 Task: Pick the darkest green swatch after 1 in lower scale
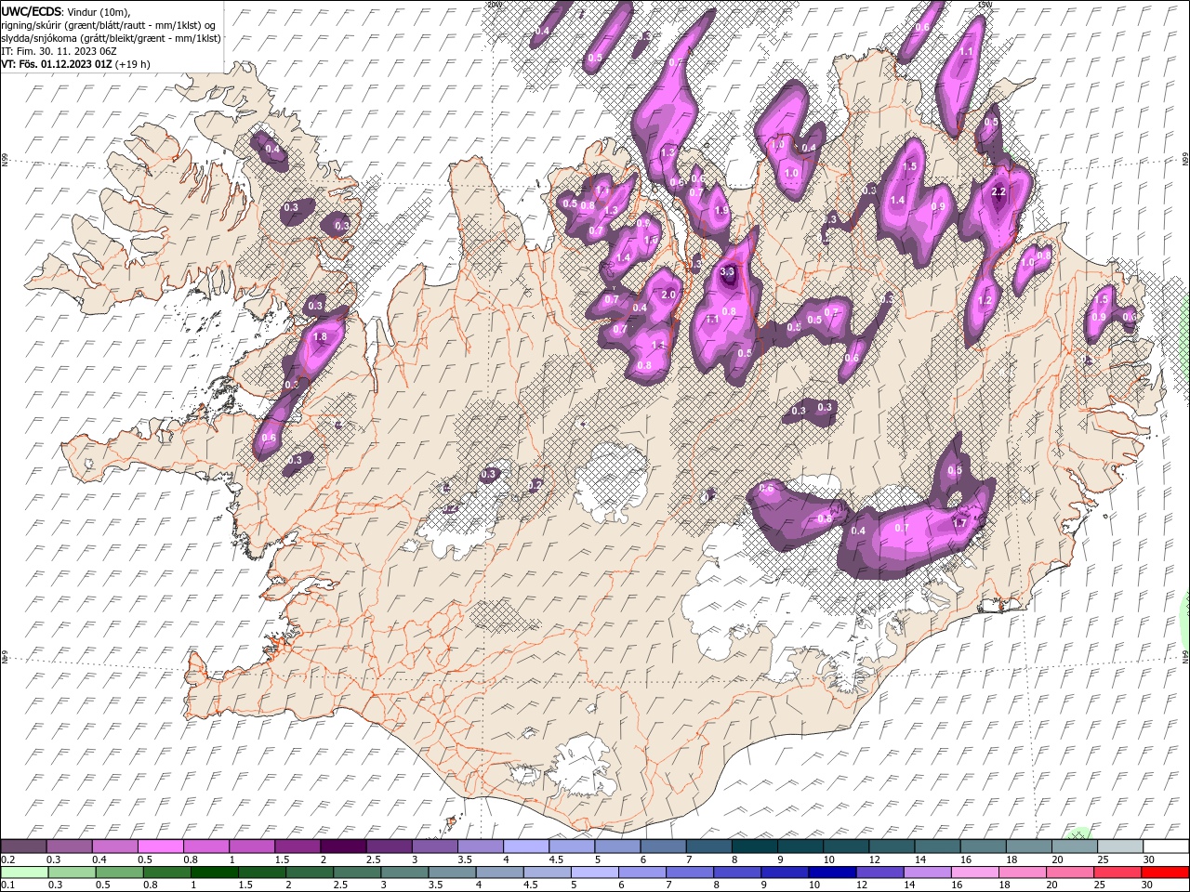click(x=215, y=872)
